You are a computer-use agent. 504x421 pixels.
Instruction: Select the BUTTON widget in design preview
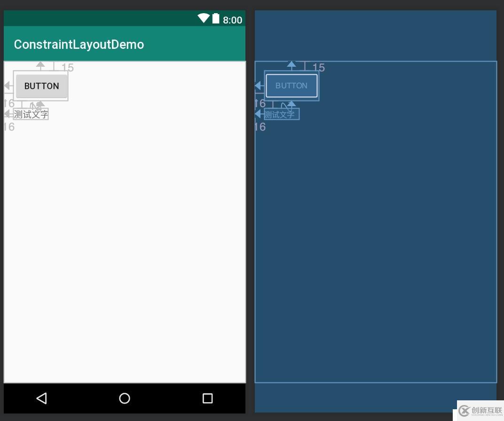[x=41, y=86]
